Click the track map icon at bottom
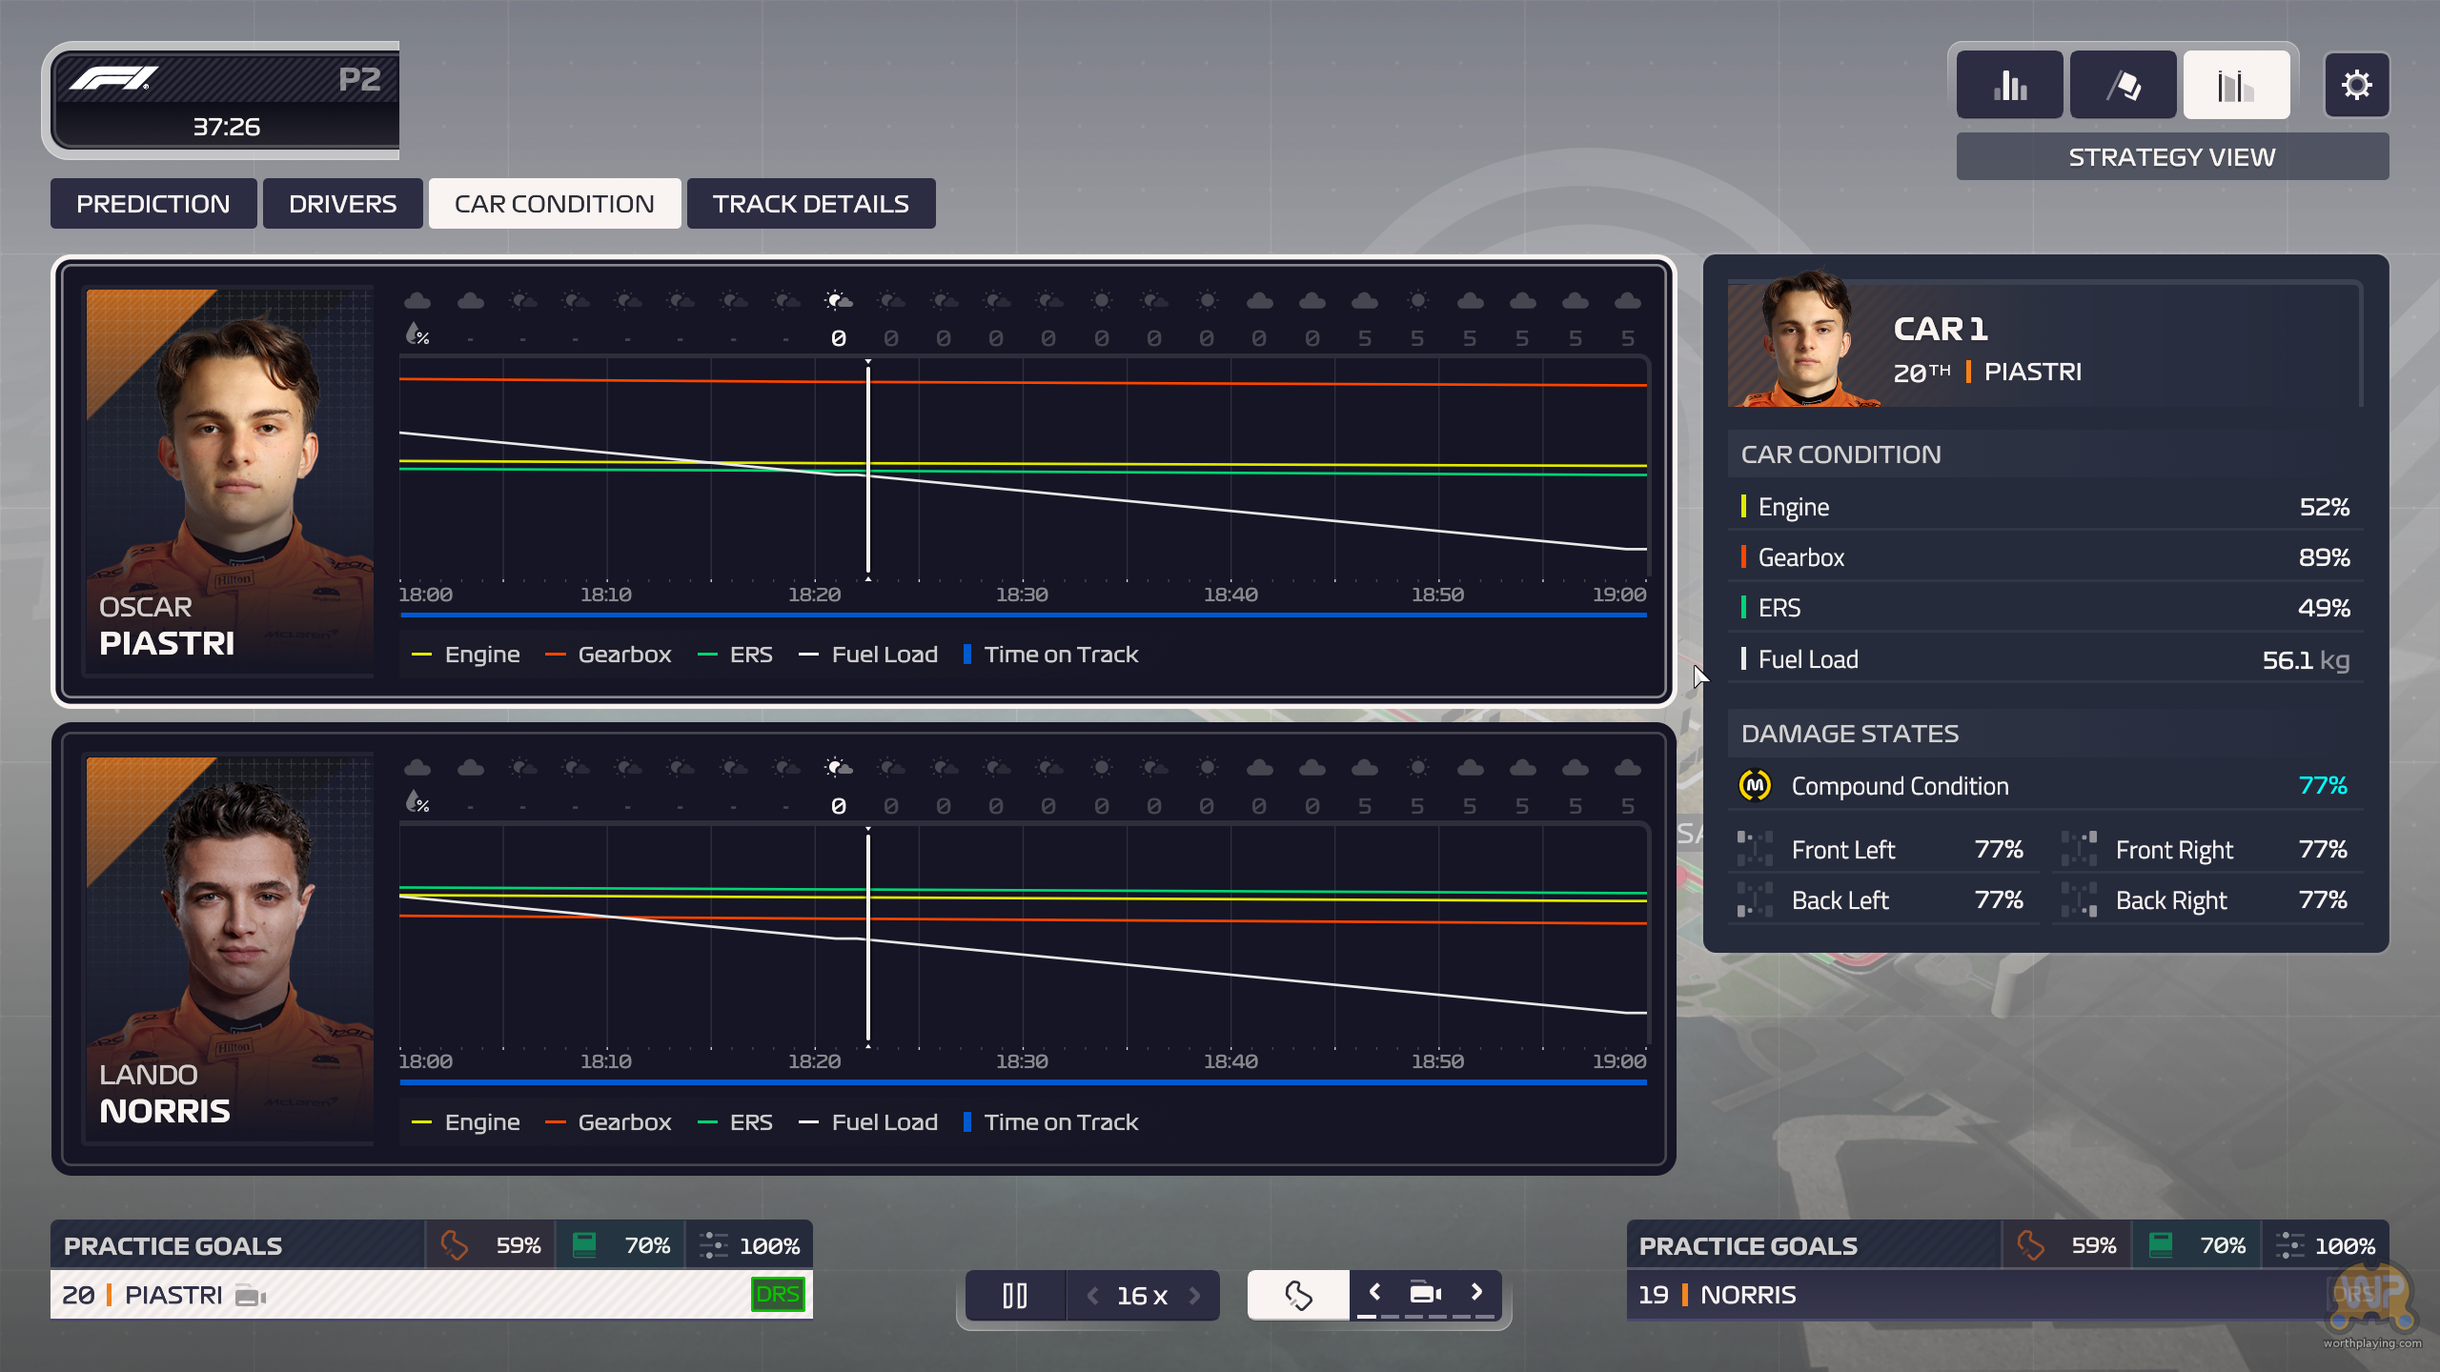Viewport: 2440px width, 1372px height. [x=1298, y=1295]
